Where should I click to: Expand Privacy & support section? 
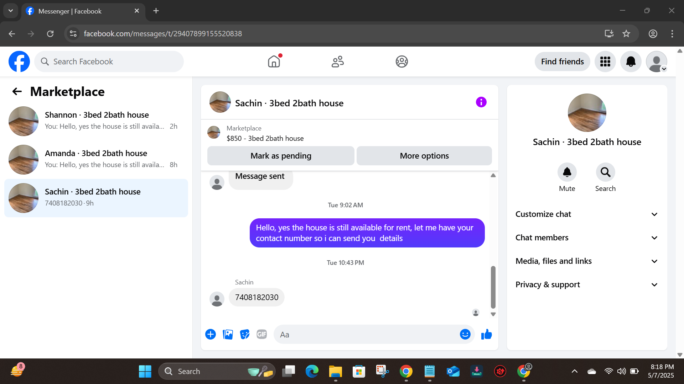coord(587,284)
